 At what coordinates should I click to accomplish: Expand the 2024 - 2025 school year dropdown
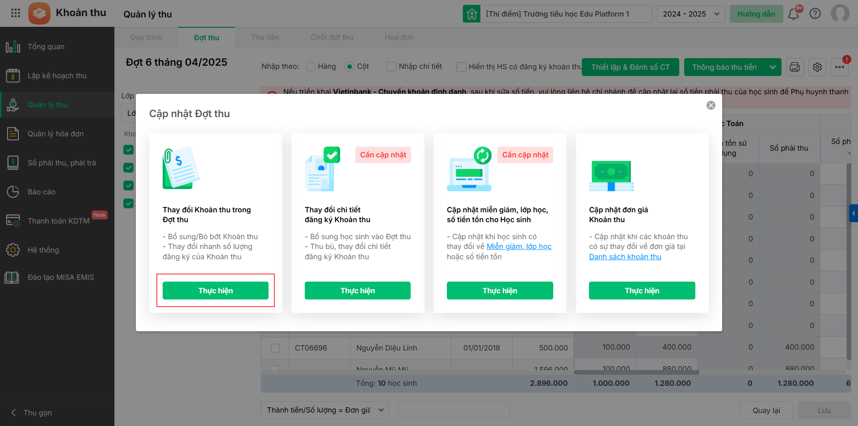(691, 14)
